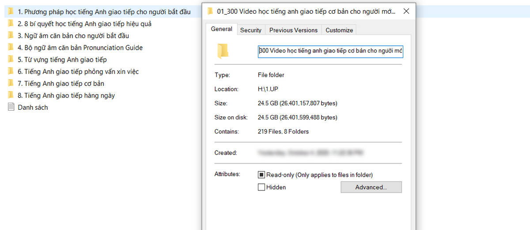Open Advanced attributes button
Screen dimensions: 530x230
click(x=371, y=187)
